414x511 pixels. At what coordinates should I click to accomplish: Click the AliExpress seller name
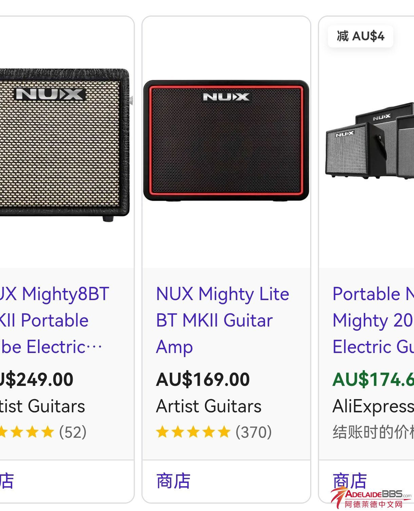pos(373,406)
